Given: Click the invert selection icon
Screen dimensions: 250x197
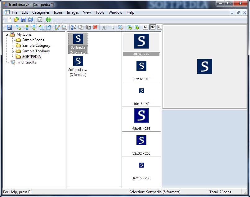Looking at the screenshot, I should (111, 27).
